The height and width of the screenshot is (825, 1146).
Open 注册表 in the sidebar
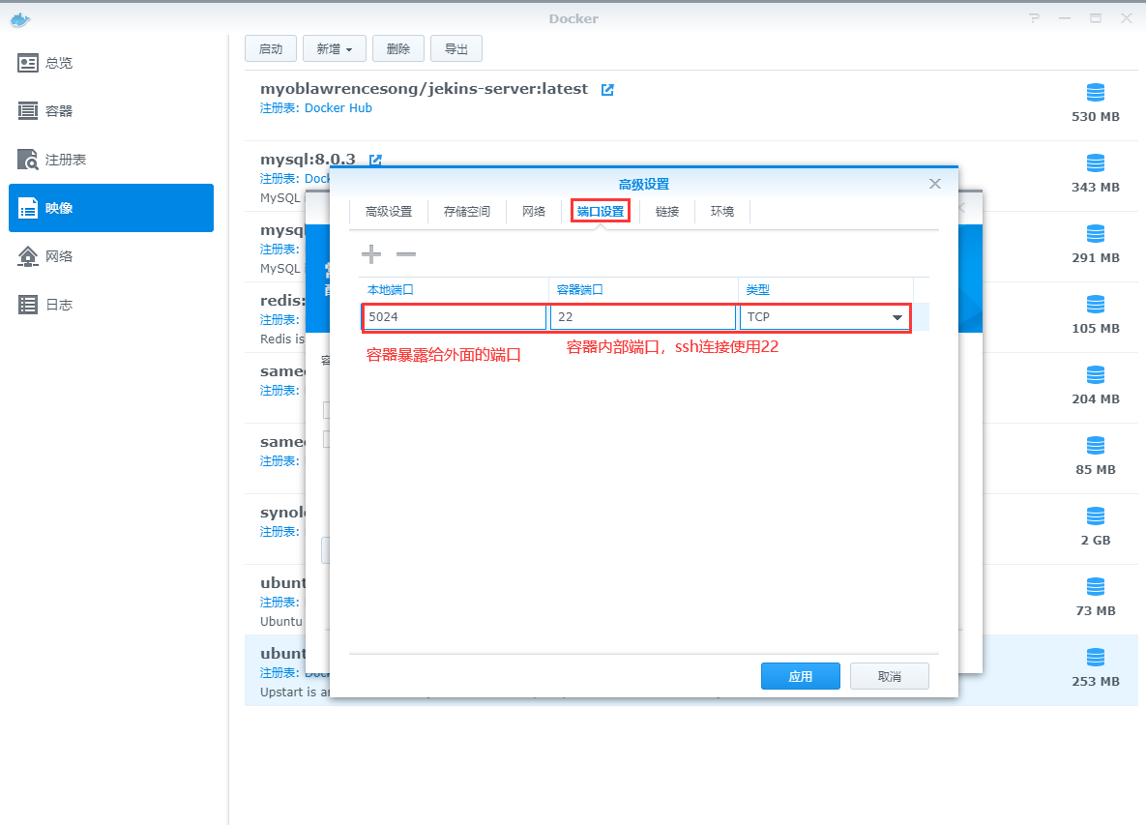(x=66, y=160)
